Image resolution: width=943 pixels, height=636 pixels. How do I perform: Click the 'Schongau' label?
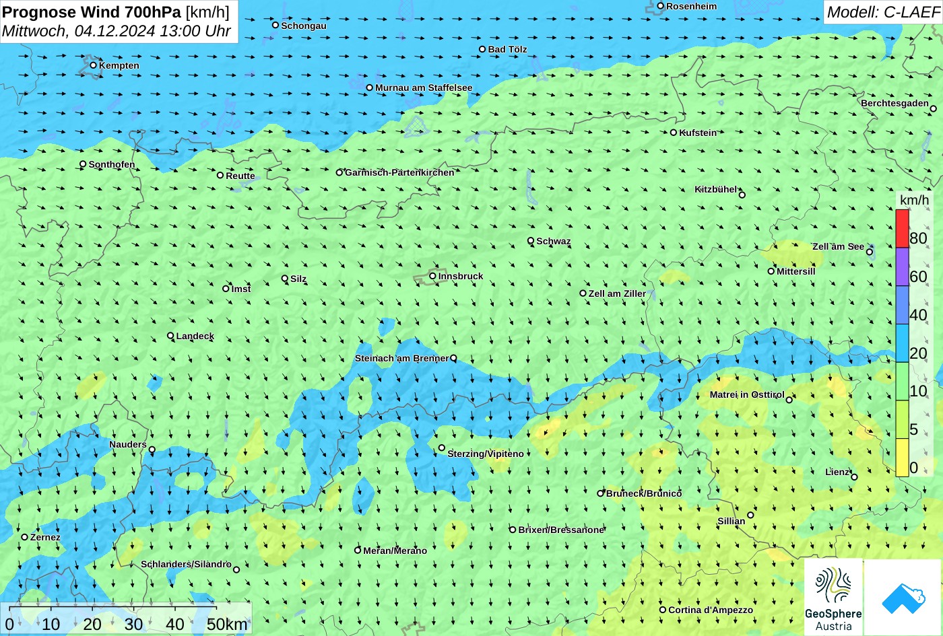pyautogui.click(x=304, y=26)
